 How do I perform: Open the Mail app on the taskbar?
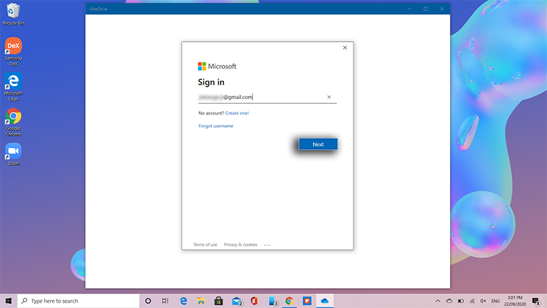click(x=237, y=301)
